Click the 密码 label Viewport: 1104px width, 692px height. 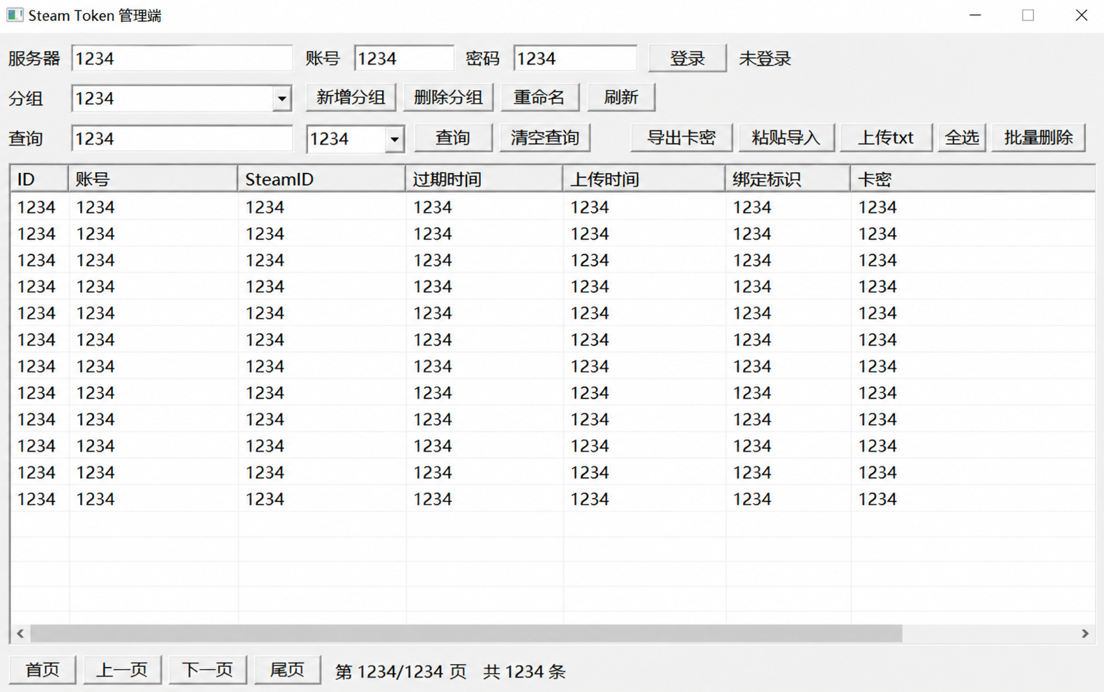[483, 59]
